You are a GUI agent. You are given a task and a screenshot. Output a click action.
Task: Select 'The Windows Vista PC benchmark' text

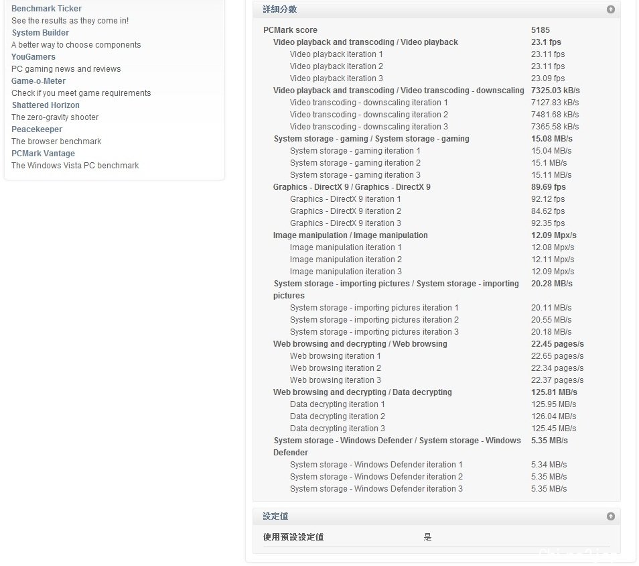coord(76,165)
